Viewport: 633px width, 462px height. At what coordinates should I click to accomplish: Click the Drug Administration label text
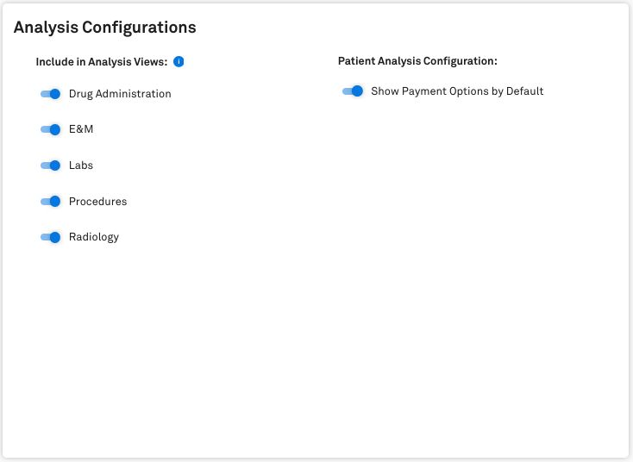pos(120,94)
